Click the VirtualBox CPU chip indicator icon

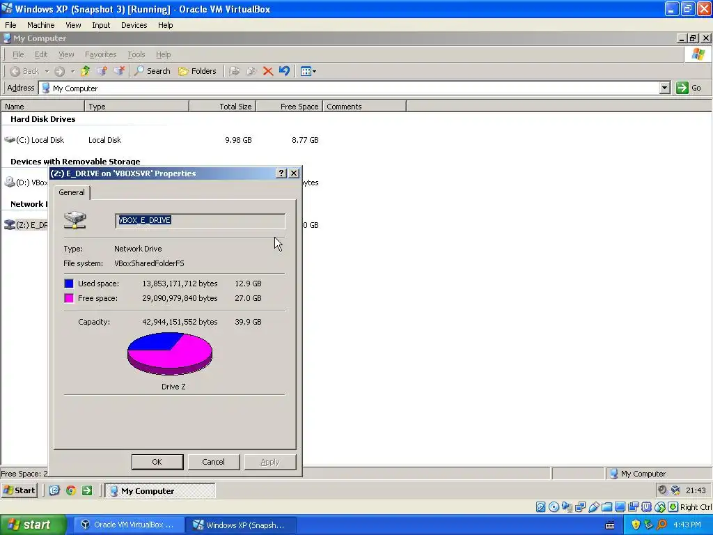point(647,507)
